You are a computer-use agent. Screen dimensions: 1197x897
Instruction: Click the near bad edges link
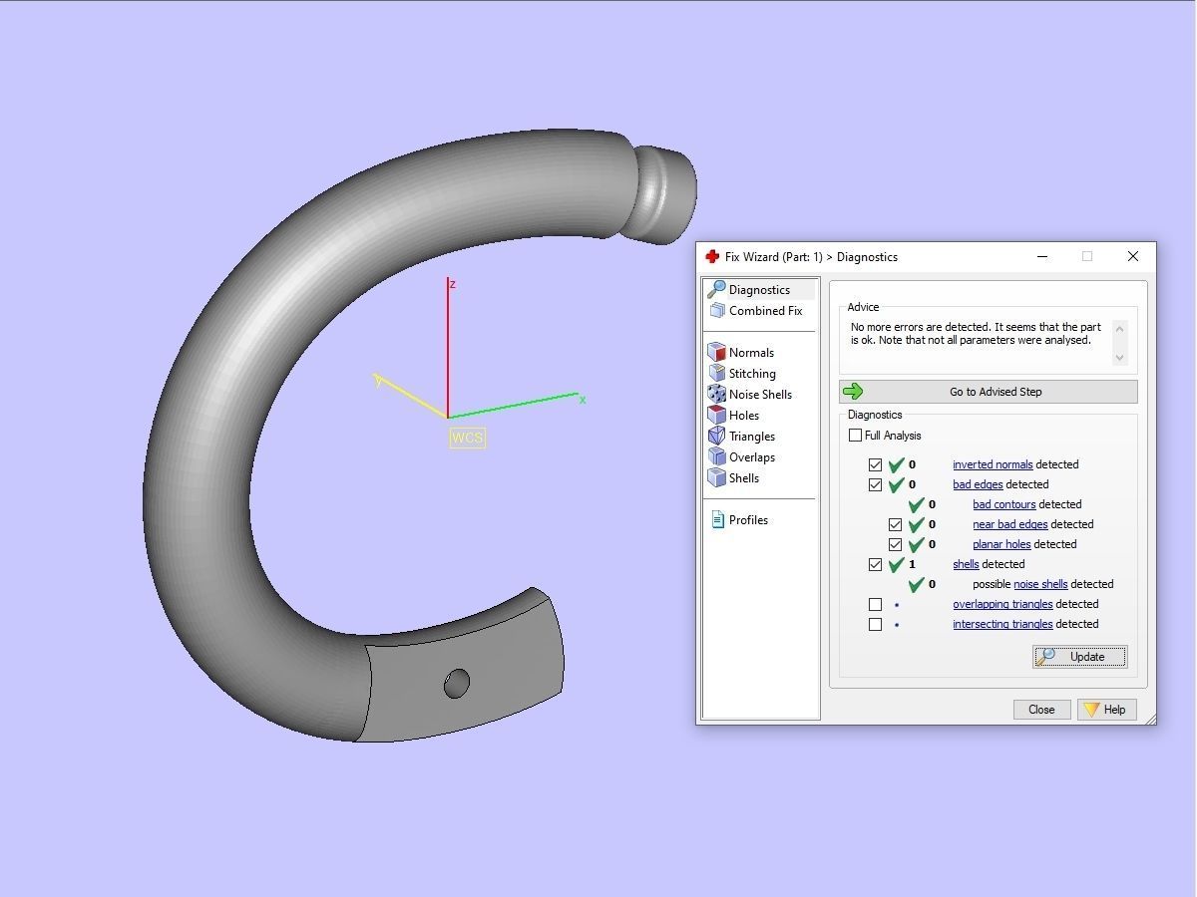(1010, 524)
